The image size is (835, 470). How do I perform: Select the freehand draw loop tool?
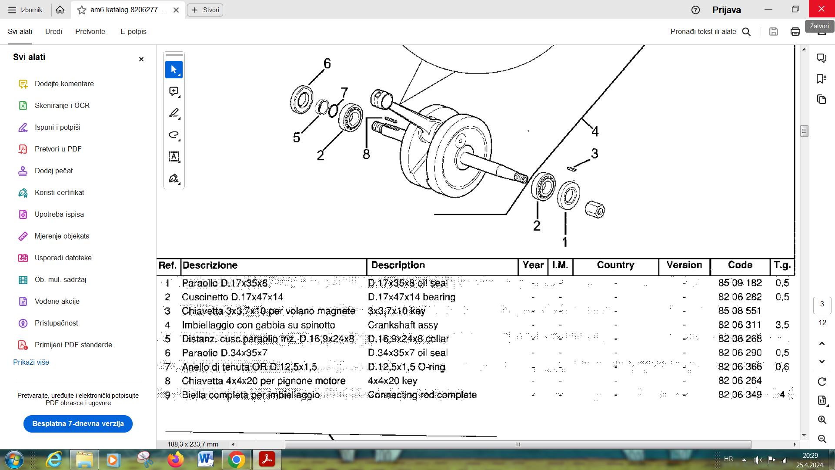click(174, 135)
